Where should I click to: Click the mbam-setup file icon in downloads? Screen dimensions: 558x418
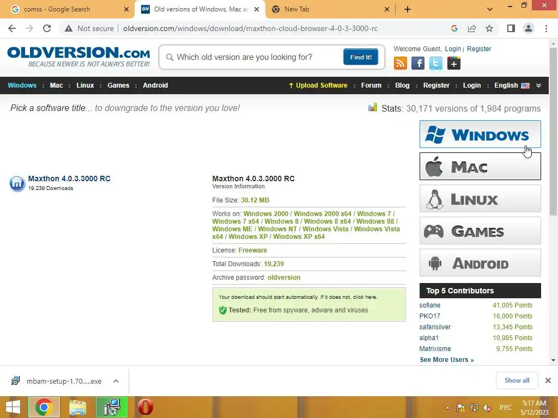[15, 380]
